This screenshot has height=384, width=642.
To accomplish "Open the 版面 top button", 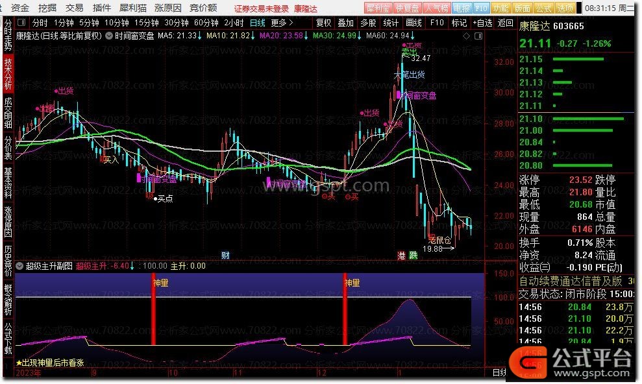I will pos(522,8).
